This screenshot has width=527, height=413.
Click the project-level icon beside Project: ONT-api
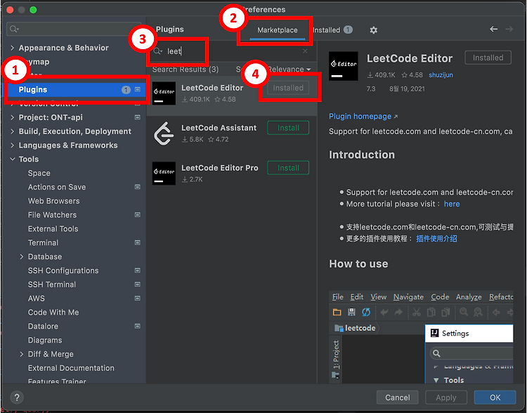(138, 117)
